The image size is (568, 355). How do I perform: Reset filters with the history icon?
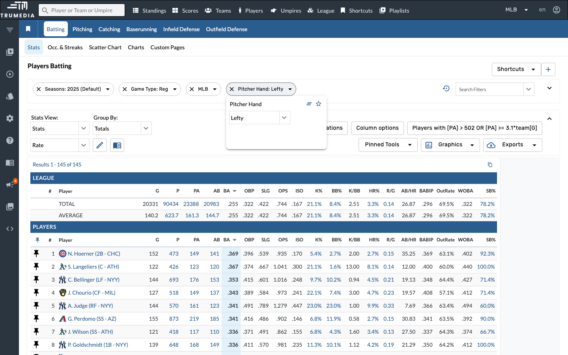coord(446,88)
